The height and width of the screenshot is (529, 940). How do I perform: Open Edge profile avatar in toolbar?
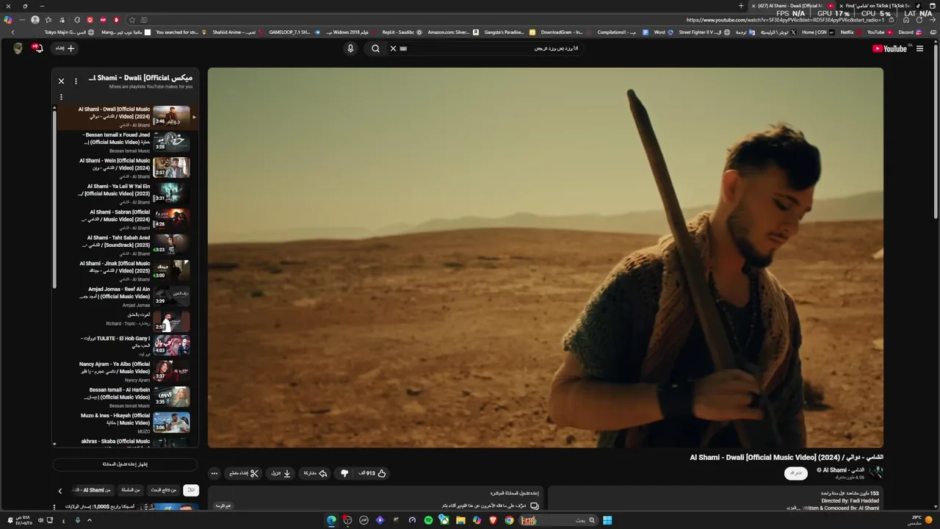35,20
